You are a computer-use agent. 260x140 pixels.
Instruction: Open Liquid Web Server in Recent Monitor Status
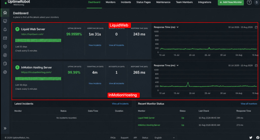[146, 118]
